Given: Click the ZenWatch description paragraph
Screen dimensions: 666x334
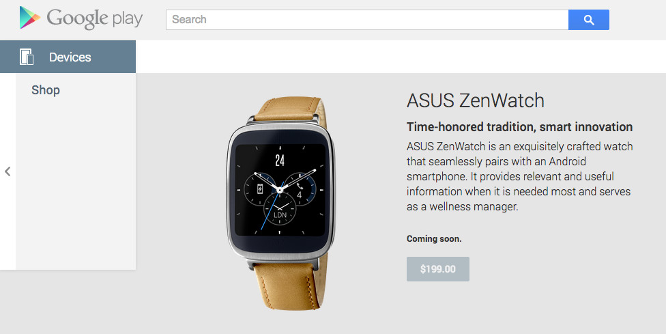Looking at the screenshot, I should pyautogui.click(x=519, y=176).
